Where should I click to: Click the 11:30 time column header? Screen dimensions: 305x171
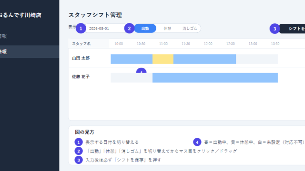pyautogui.click(x=186, y=44)
